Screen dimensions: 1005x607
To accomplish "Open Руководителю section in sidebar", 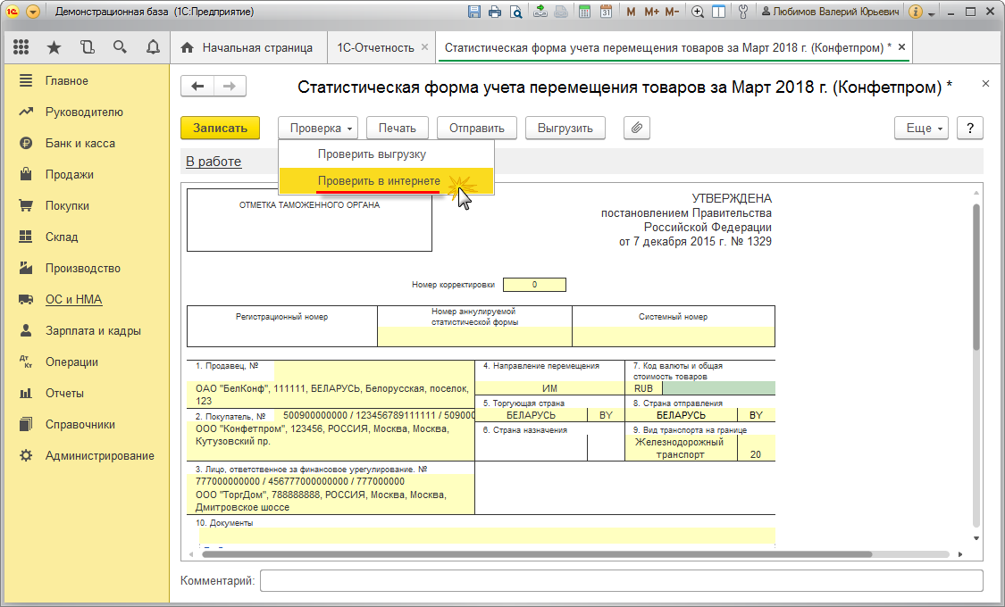I will (x=86, y=112).
